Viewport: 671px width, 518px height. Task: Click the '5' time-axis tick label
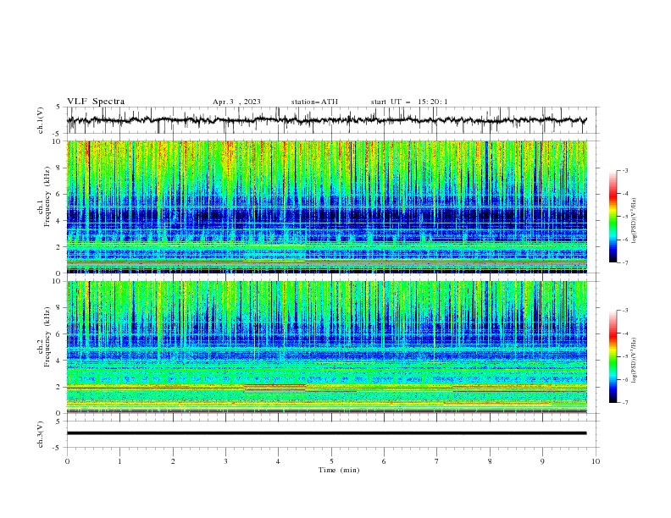(331, 461)
